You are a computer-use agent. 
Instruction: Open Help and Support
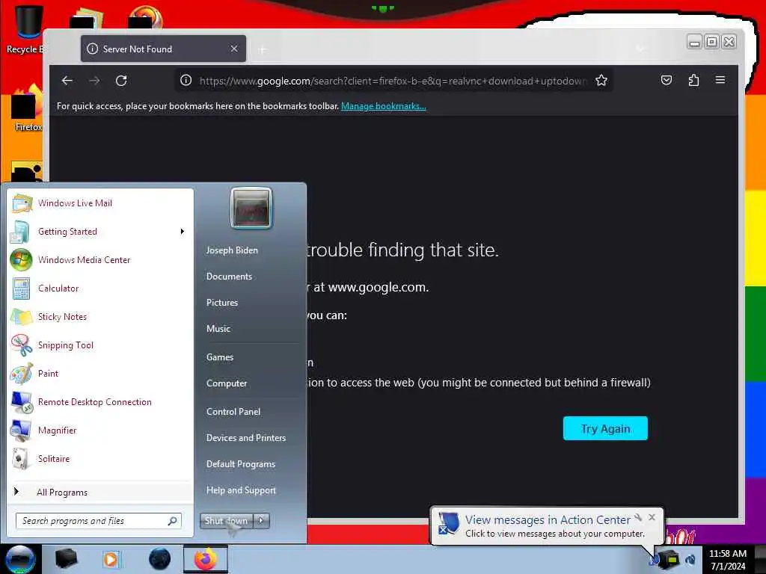coord(242,490)
